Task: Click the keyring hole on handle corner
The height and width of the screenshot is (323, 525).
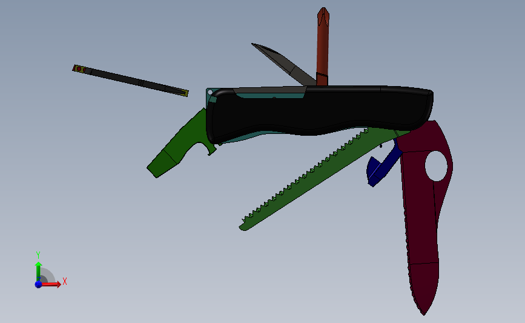Action: [x=210, y=92]
